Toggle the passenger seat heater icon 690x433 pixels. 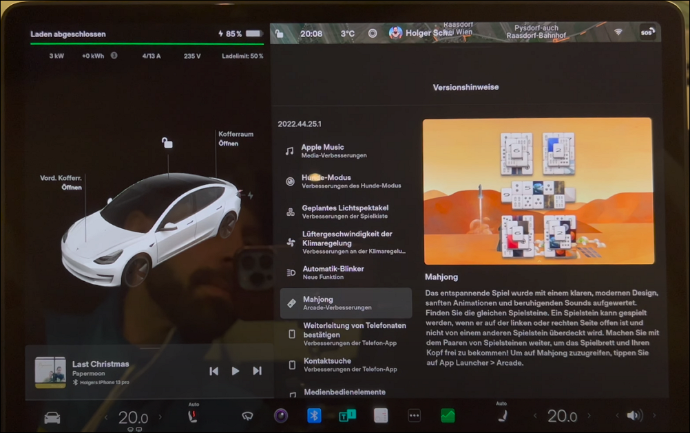pyautogui.click(x=503, y=415)
